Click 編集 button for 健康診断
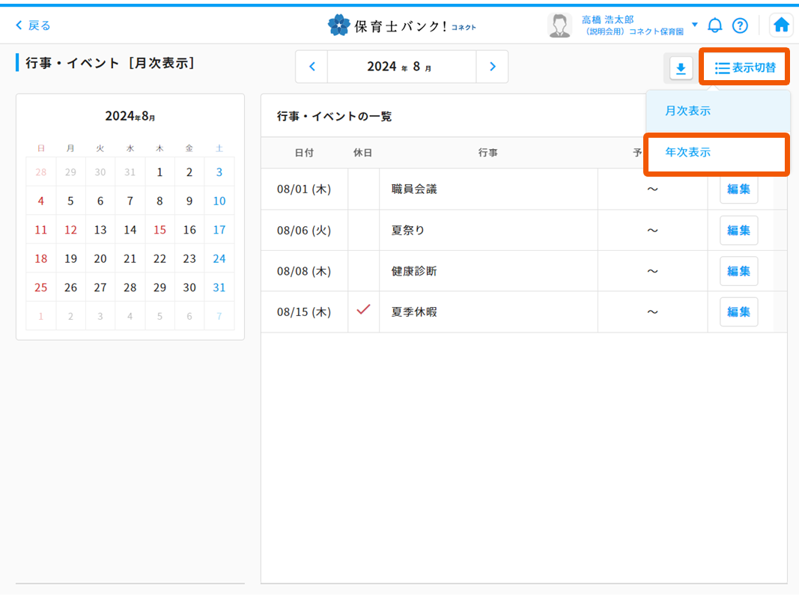 tap(738, 271)
